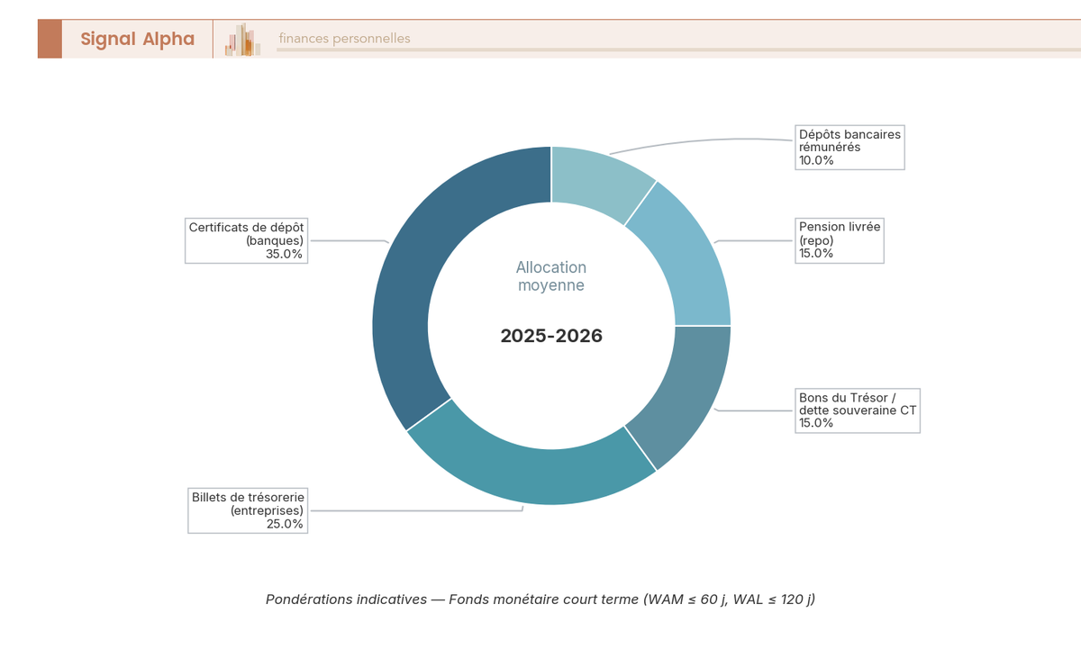Image resolution: width=1081 pixels, height=649 pixels.
Task: Click the Certificats de dépôt 35.0% label
Action: coord(246,240)
